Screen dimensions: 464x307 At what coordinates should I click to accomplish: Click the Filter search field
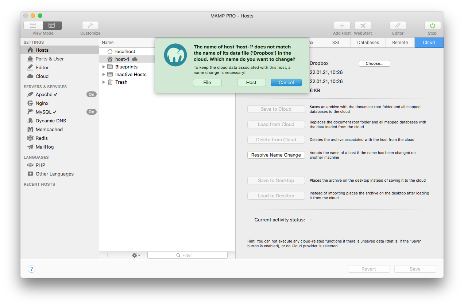pos(187,255)
